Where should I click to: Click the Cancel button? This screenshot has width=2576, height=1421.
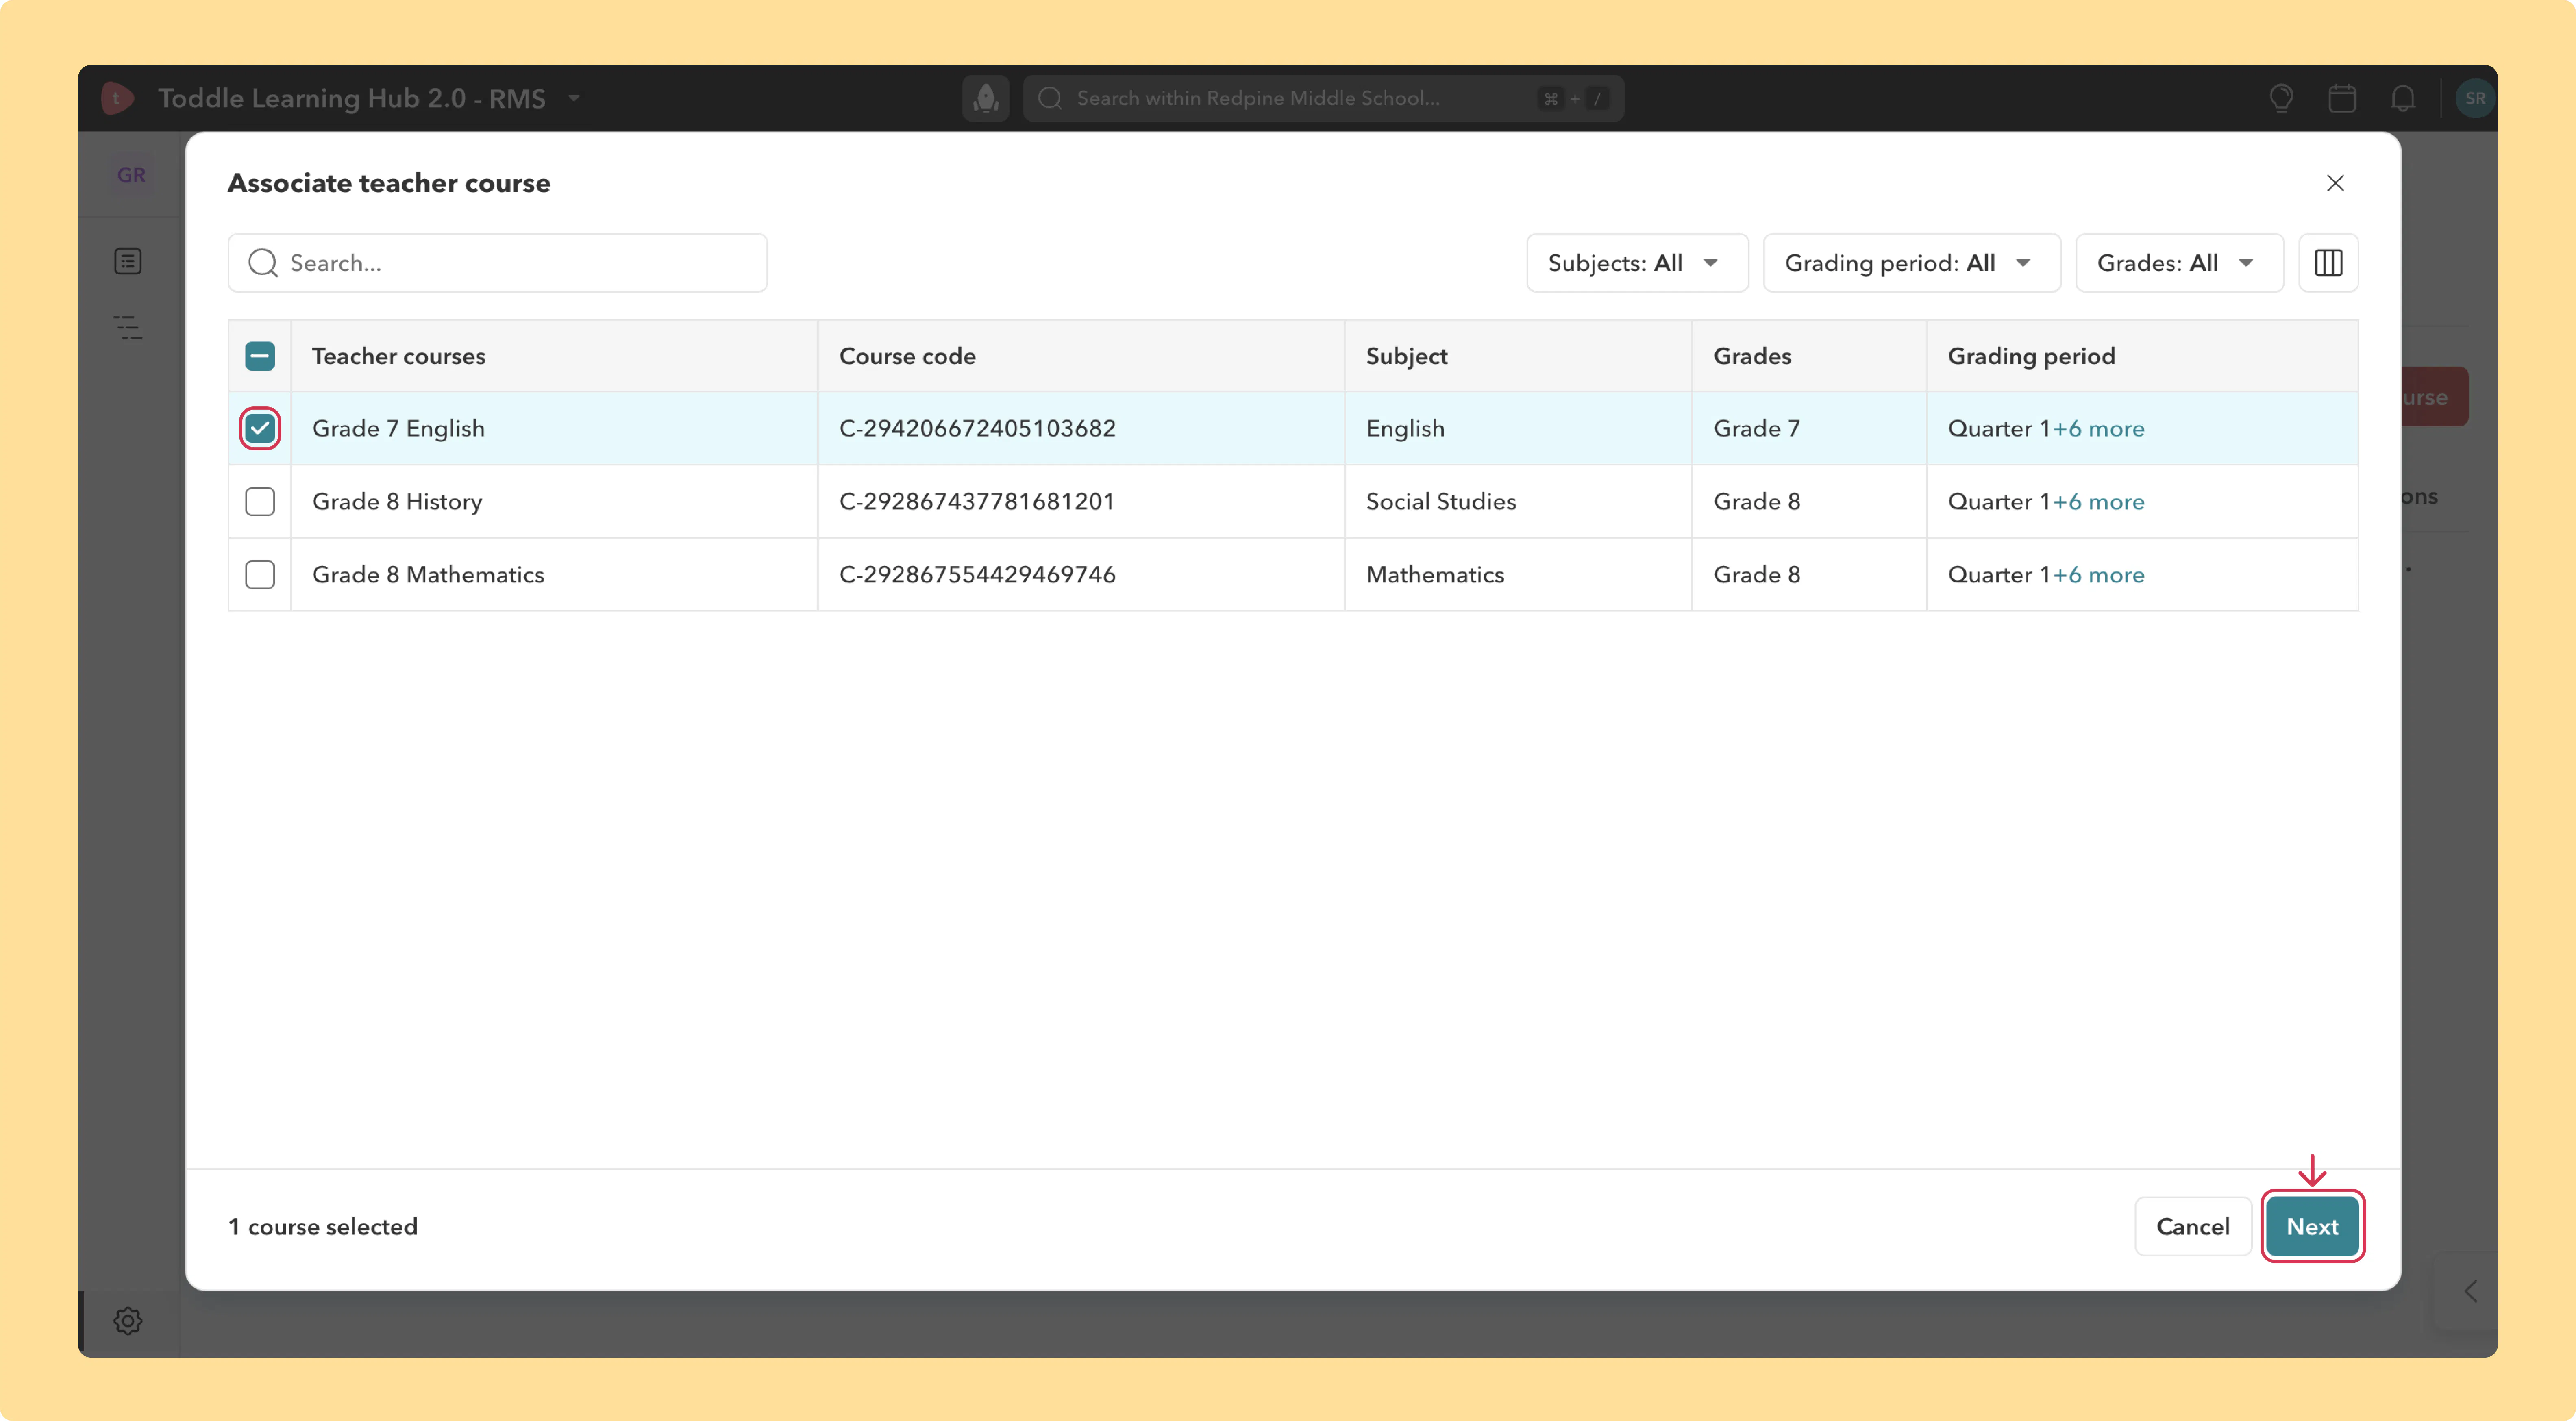2193,1226
